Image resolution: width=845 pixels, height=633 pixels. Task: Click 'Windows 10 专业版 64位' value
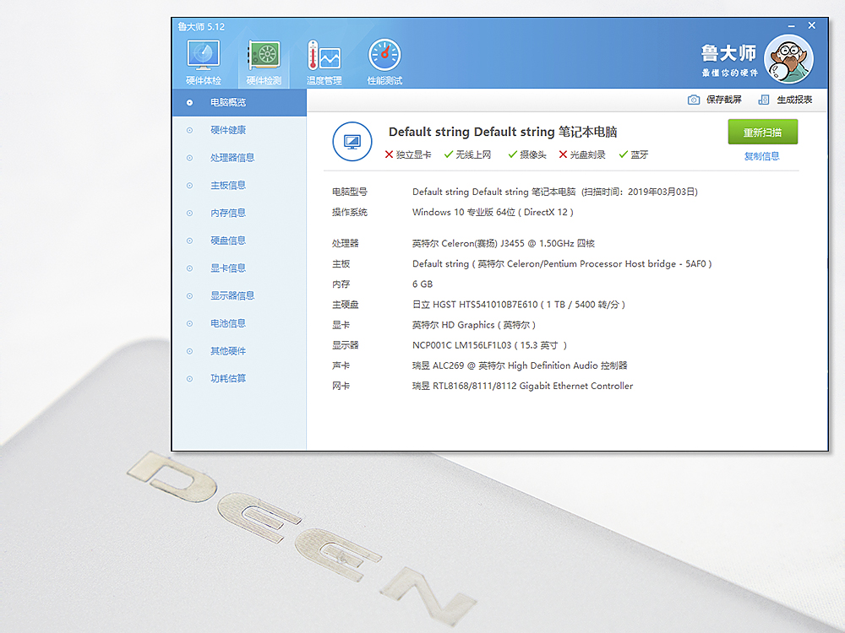tap(464, 212)
